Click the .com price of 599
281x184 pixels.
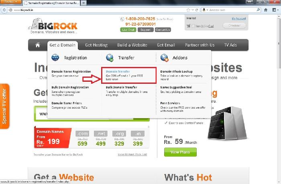(x=82, y=144)
